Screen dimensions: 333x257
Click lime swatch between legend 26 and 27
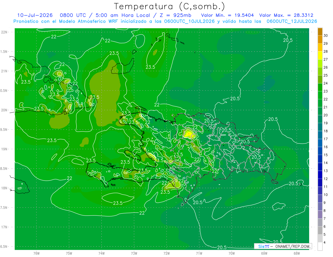coord(320,63)
